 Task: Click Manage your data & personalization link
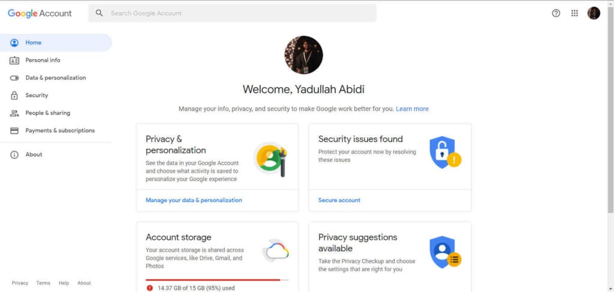194,200
